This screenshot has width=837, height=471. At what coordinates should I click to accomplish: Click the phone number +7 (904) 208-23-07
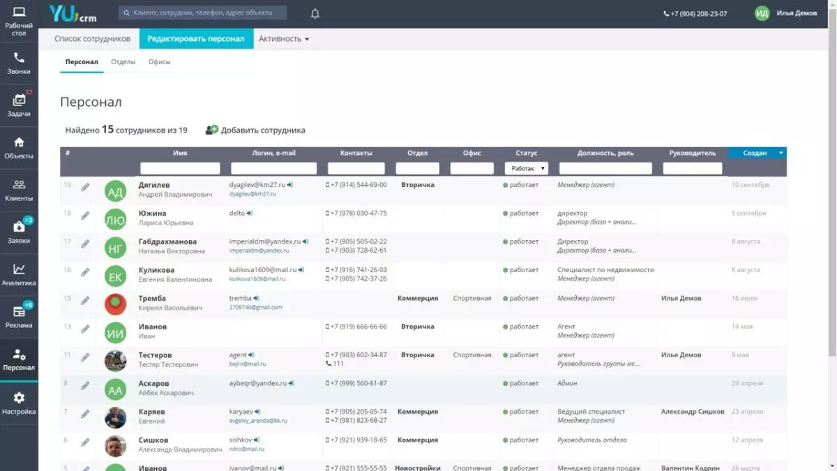[695, 14]
